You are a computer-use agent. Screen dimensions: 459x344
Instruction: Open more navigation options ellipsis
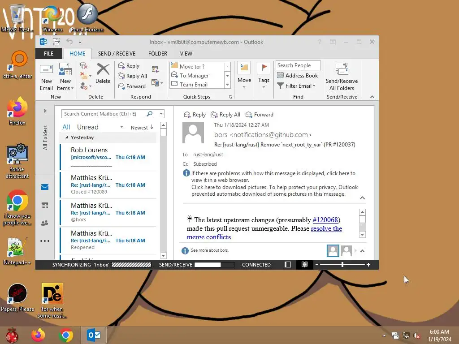pos(45,241)
